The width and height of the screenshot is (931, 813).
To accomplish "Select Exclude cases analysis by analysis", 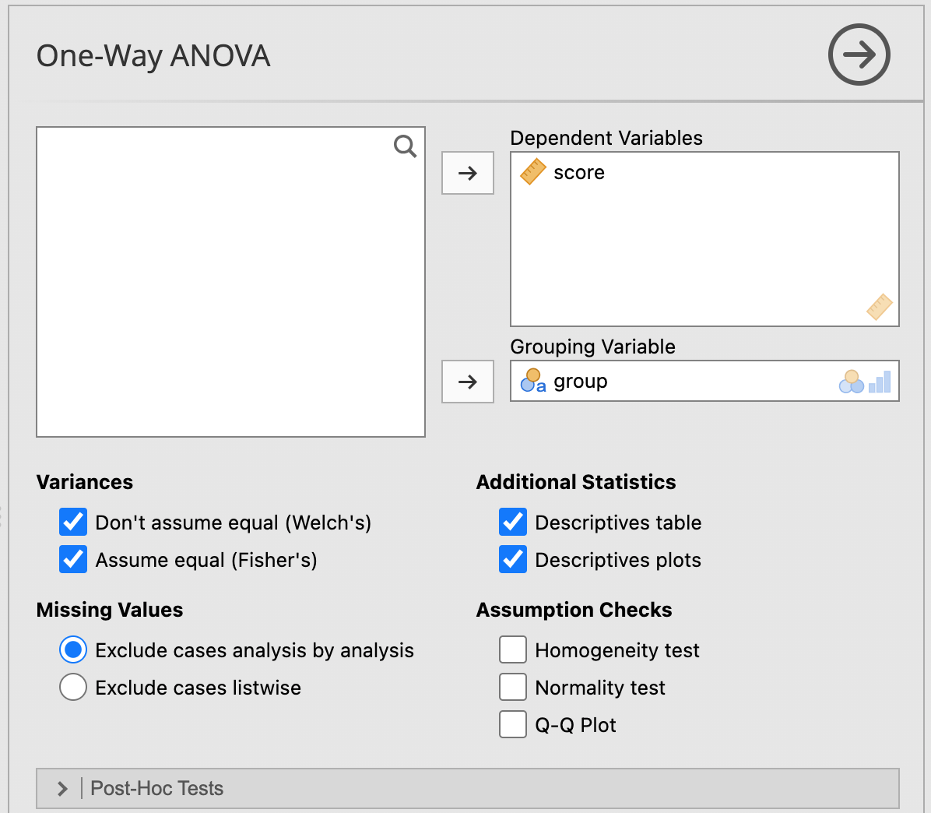I will [73, 650].
